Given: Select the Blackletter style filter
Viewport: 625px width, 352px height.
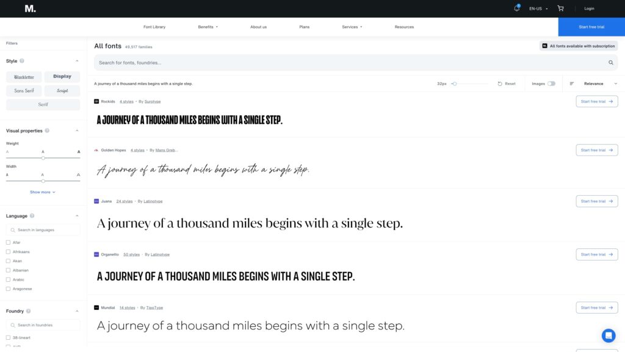Looking at the screenshot, I should [x=24, y=76].
